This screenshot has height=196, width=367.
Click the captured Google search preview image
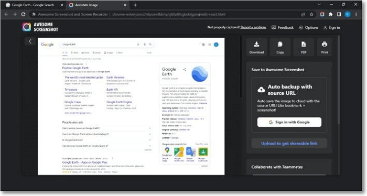[131, 106]
